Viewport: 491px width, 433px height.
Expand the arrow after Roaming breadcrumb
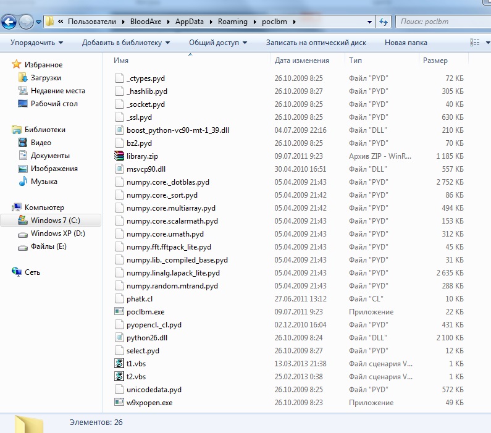(x=254, y=22)
